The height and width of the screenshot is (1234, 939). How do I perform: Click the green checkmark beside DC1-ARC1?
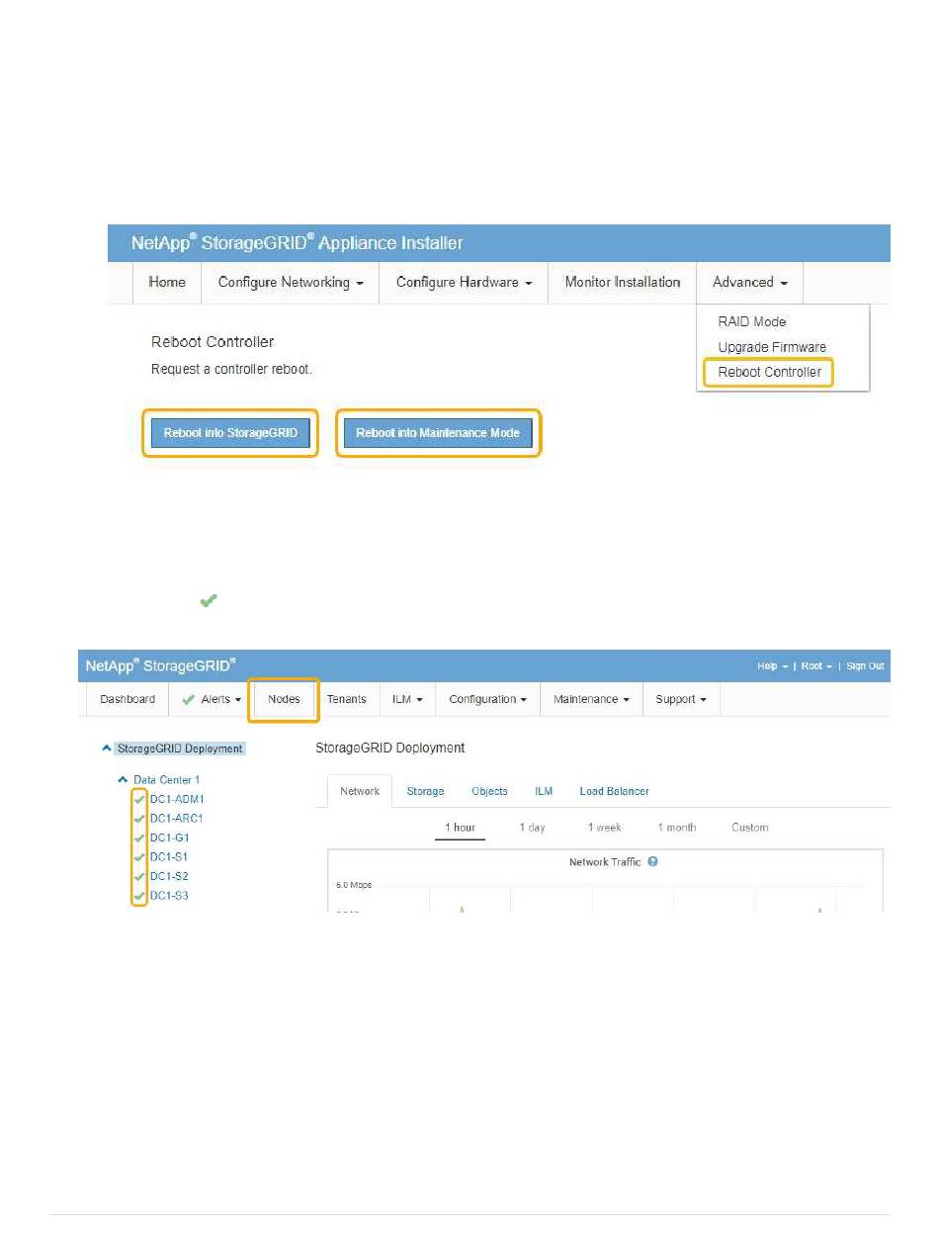[139, 818]
